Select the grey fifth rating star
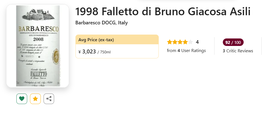 click(190, 42)
